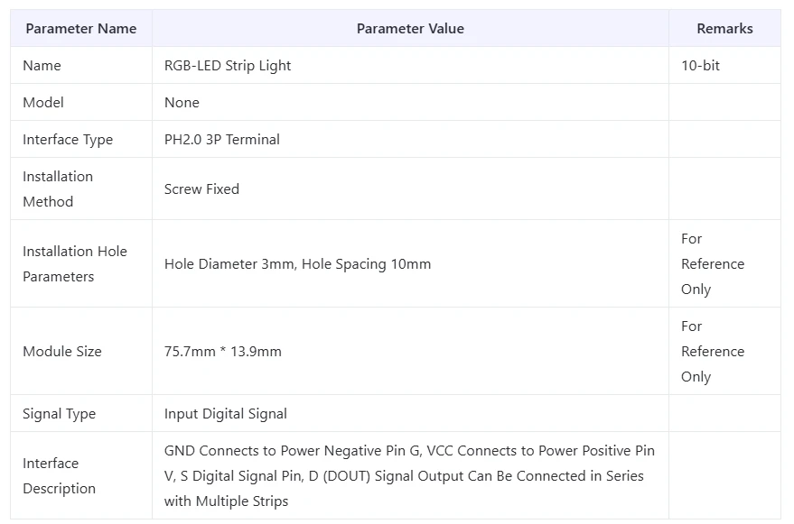Select the "Interface Description" parameter cell

pos(59,476)
